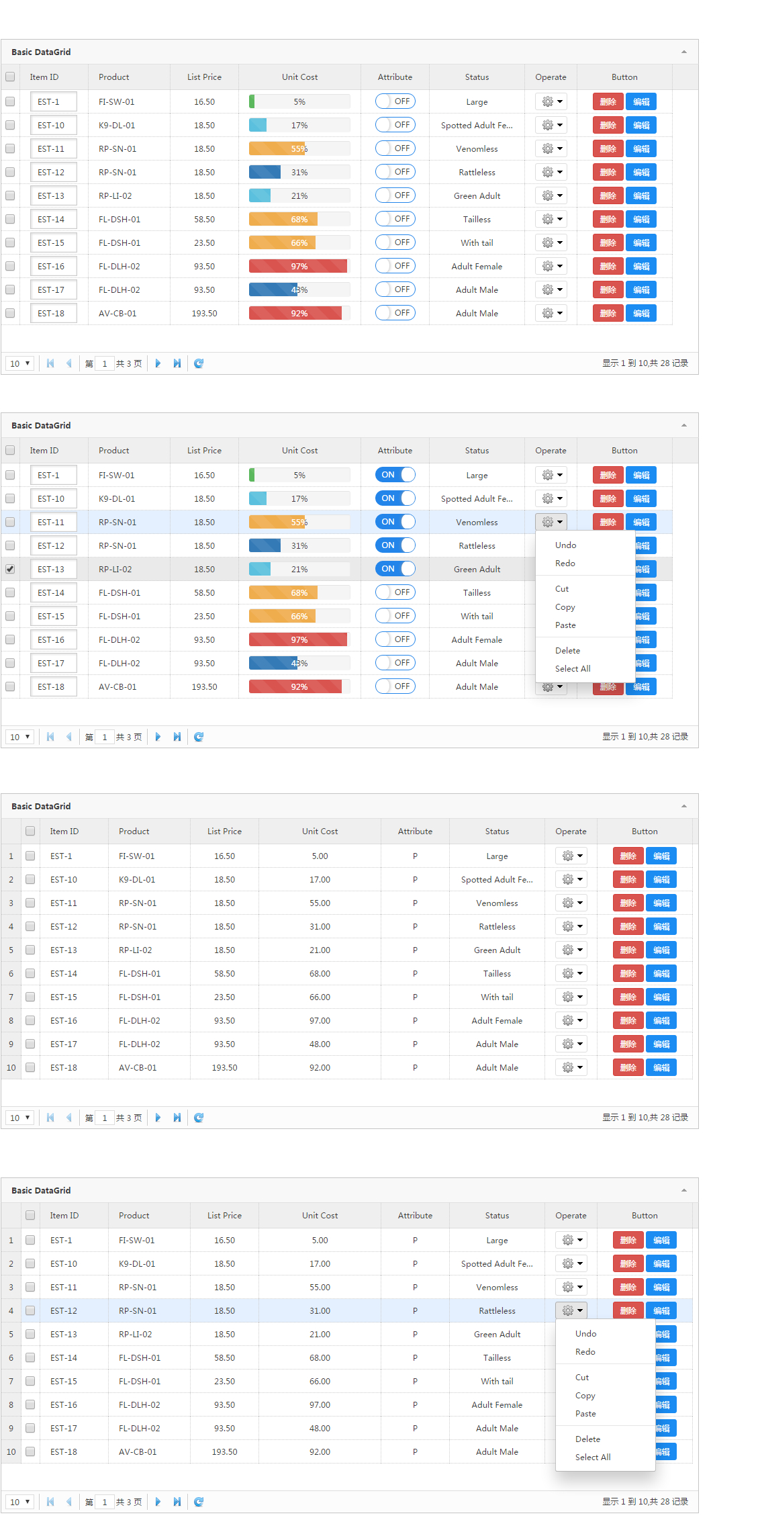
Task: Go to next page in the third grid
Action: tap(158, 1118)
